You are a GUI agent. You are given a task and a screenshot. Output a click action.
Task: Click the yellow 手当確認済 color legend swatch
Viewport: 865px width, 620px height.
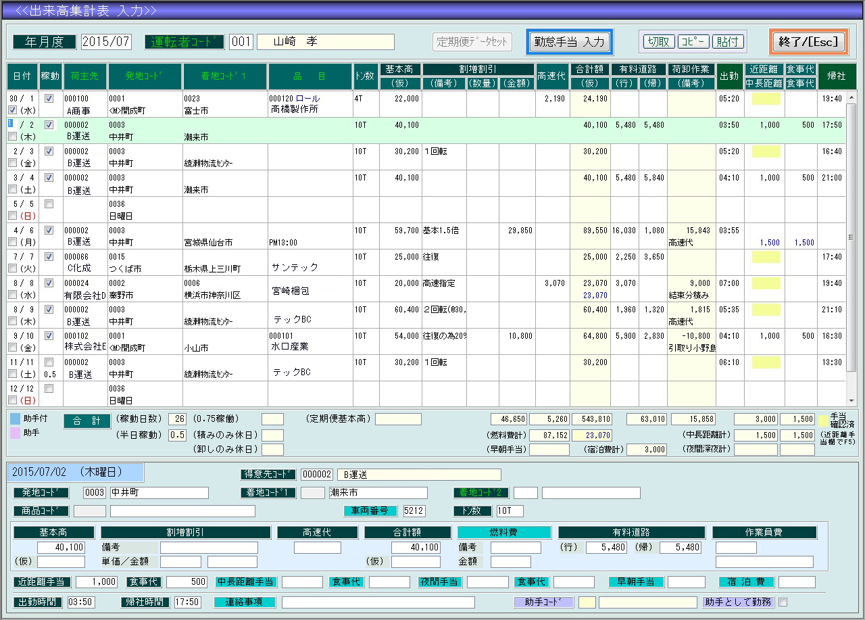823,419
